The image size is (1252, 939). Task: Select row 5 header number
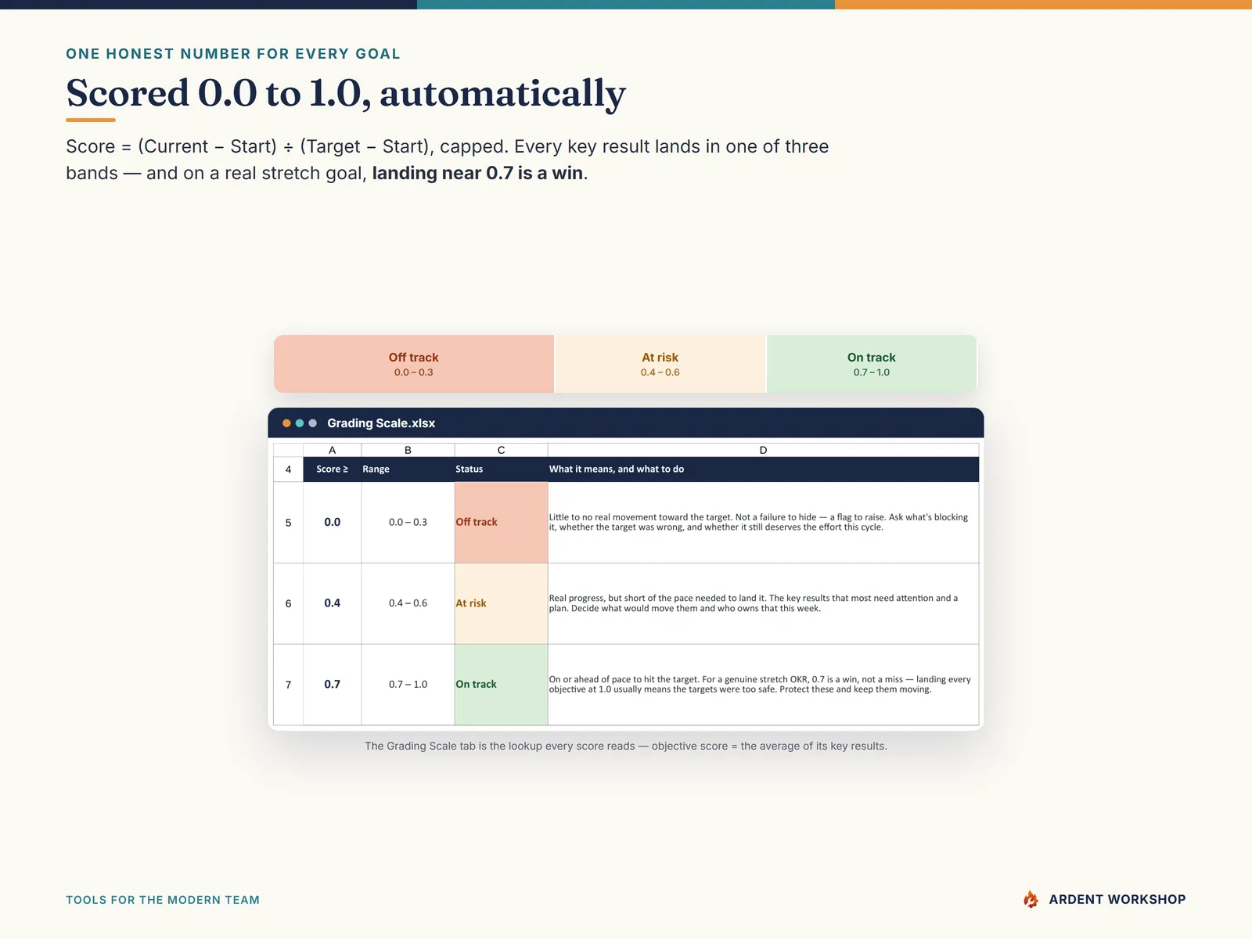(x=288, y=523)
